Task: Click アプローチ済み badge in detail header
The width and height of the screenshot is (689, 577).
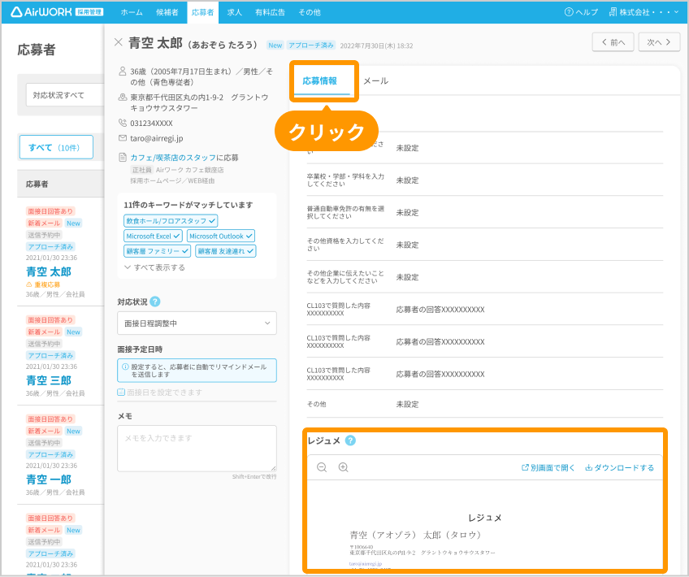Action: pos(311,46)
